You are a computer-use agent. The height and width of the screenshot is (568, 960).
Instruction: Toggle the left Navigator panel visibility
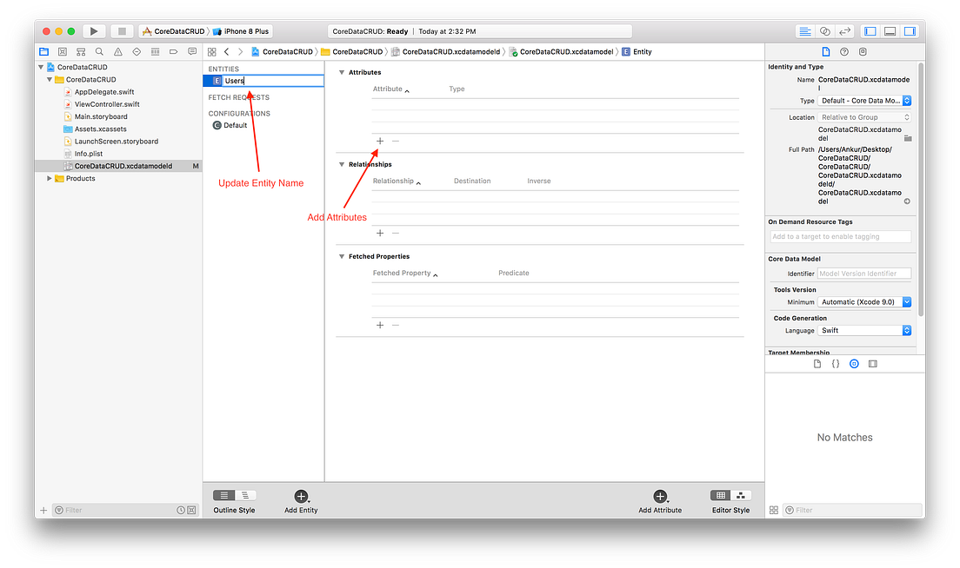(870, 30)
